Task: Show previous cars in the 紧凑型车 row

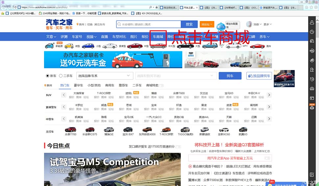Action: pyautogui.click(x=64, y=107)
